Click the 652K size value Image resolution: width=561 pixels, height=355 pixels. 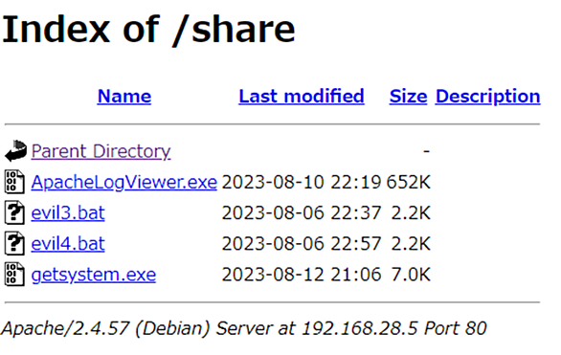coord(409,182)
